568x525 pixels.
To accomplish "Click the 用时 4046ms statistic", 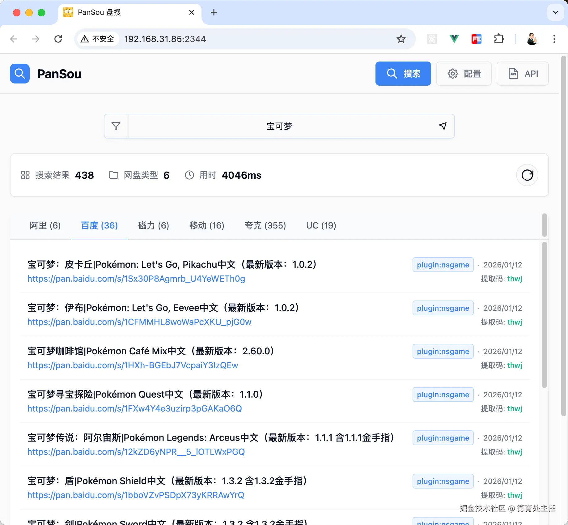I will pos(223,175).
